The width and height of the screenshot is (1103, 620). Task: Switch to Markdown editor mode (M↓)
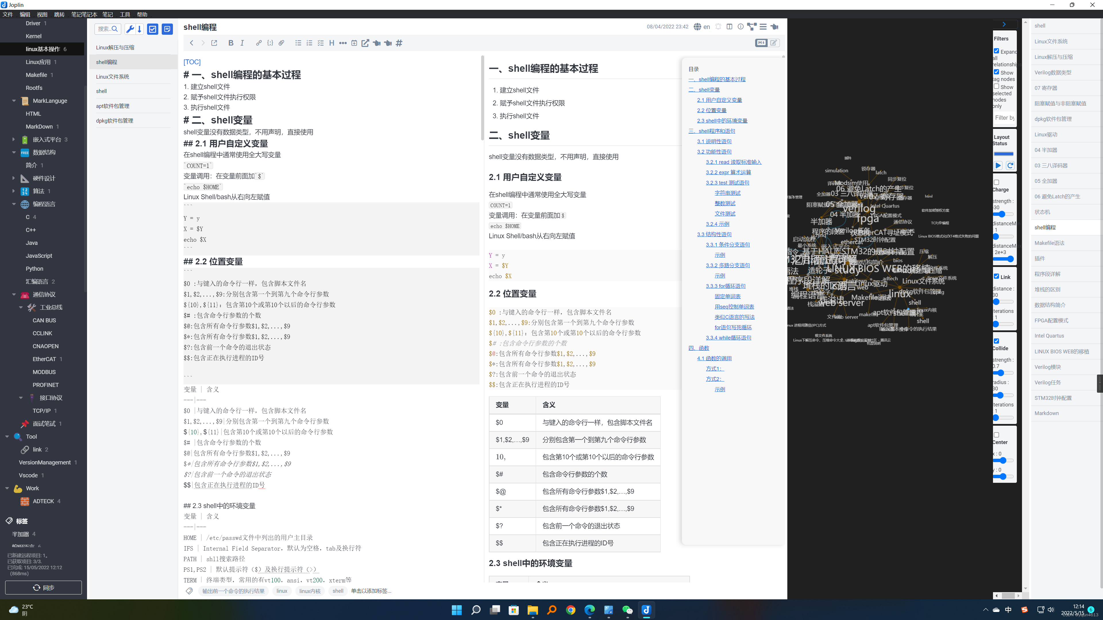coord(761,43)
